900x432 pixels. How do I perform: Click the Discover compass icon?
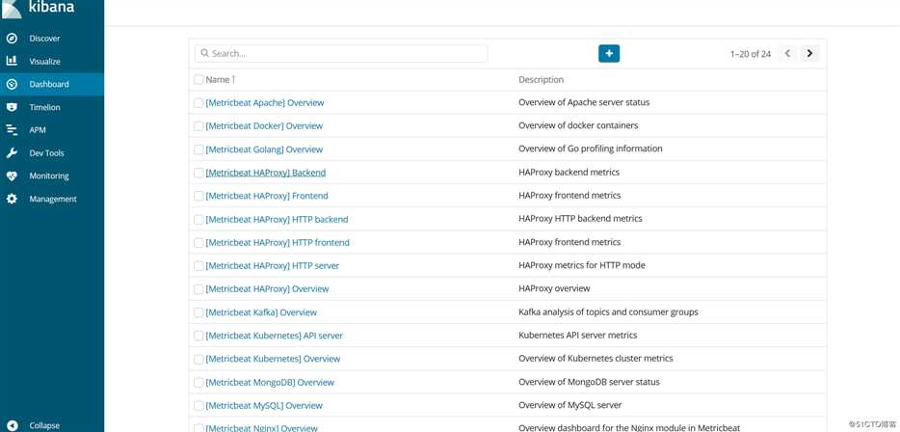click(12, 39)
